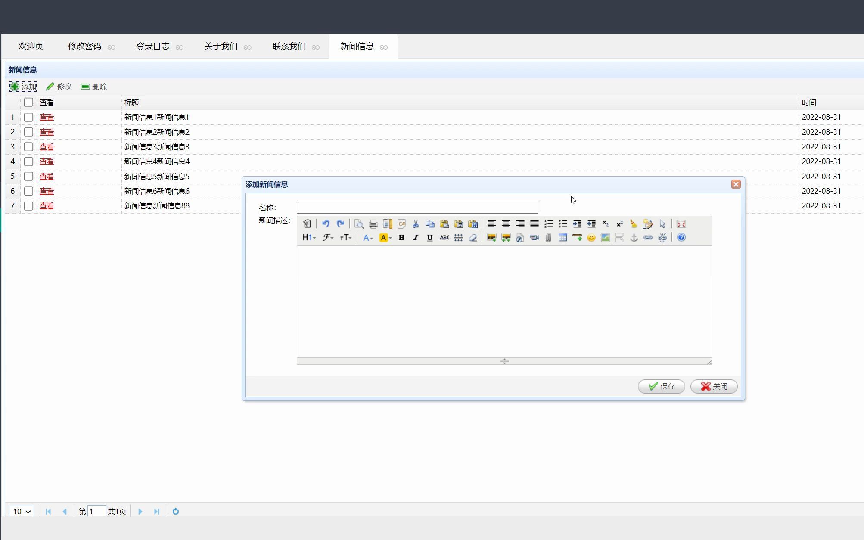Insert file attachment paperclip icon
864x540 pixels.
(x=548, y=238)
